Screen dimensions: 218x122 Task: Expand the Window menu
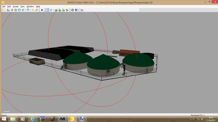(x=30, y=6)
